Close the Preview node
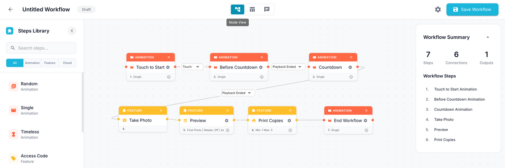The image size is (505, 168). click(x=228, y=110)
